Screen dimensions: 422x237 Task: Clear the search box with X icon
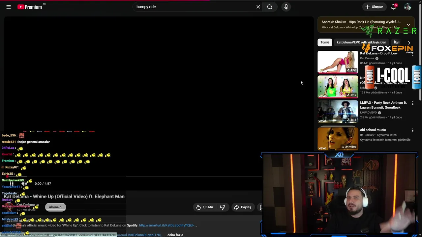(258, 7)
